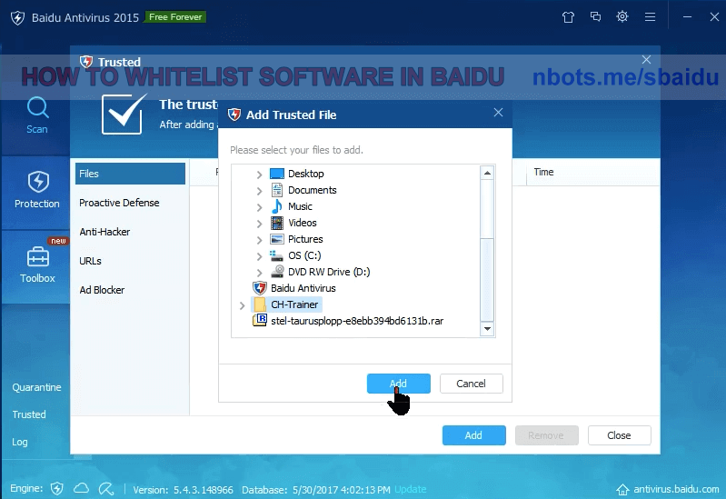Image resolution: width=726 pixels, height=499 pixels.
Task: Click Close button in Trusted window
Action: 620,435
